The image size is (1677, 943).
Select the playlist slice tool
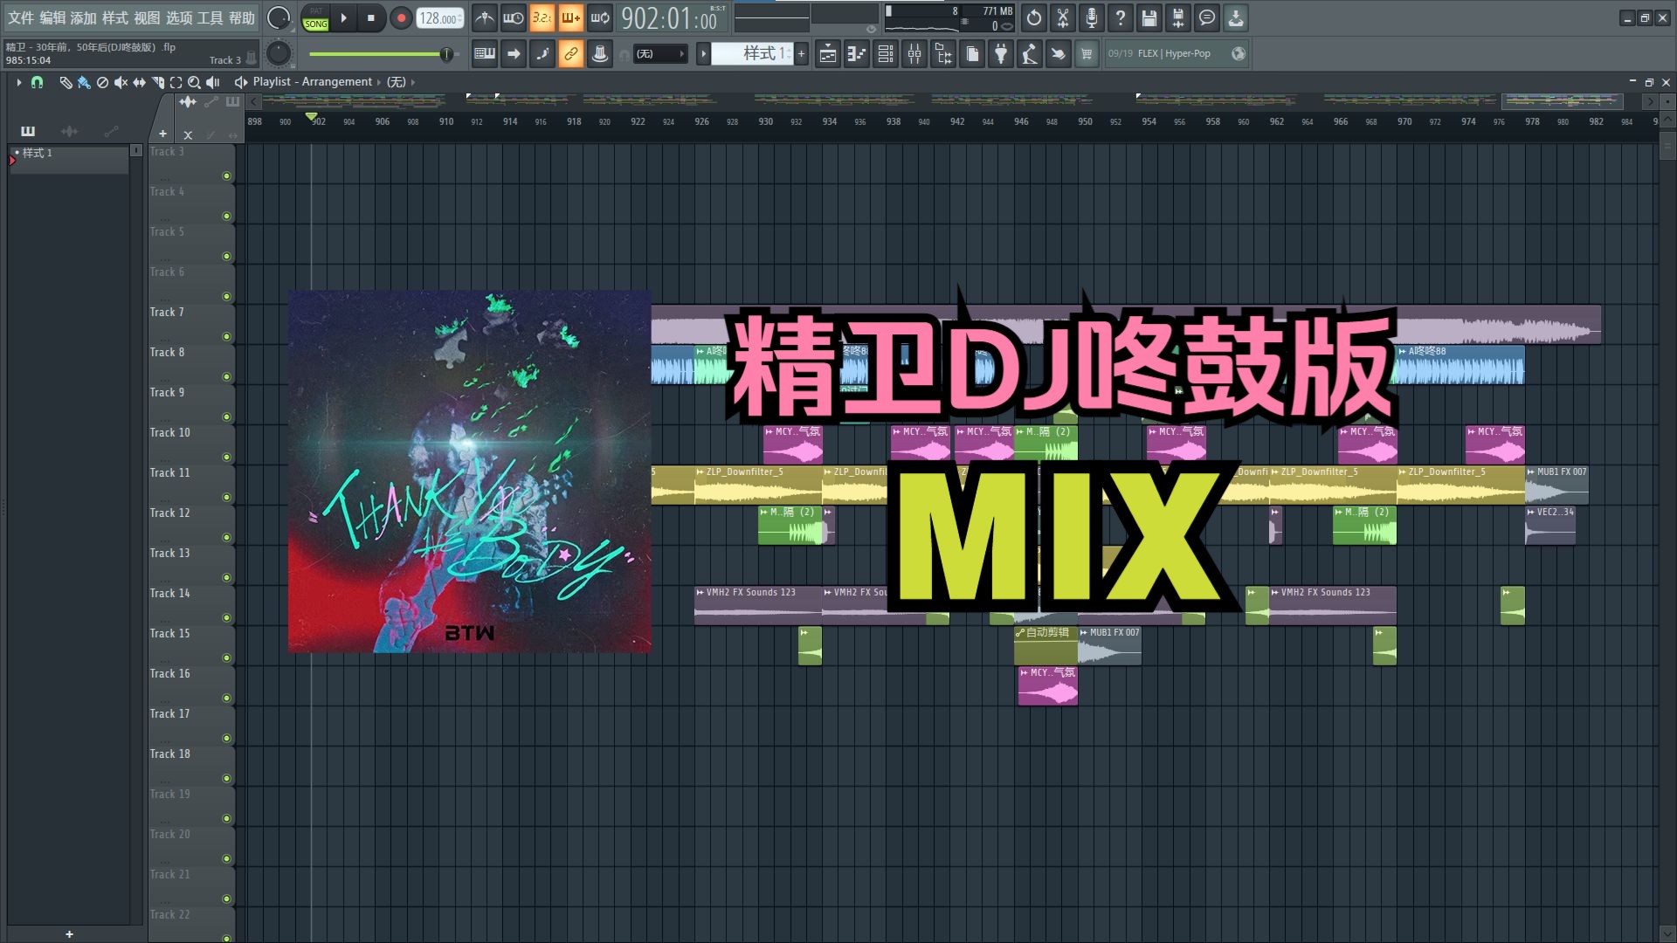(158, 82)
